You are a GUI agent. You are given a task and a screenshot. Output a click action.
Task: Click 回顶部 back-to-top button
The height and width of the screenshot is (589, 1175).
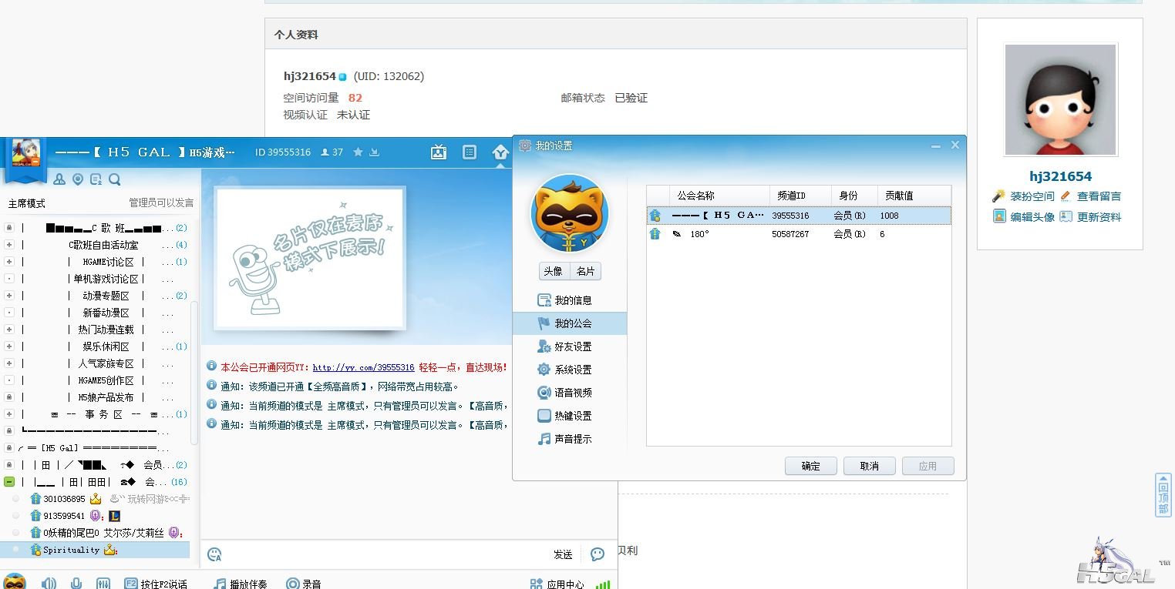coord(1163,495)
